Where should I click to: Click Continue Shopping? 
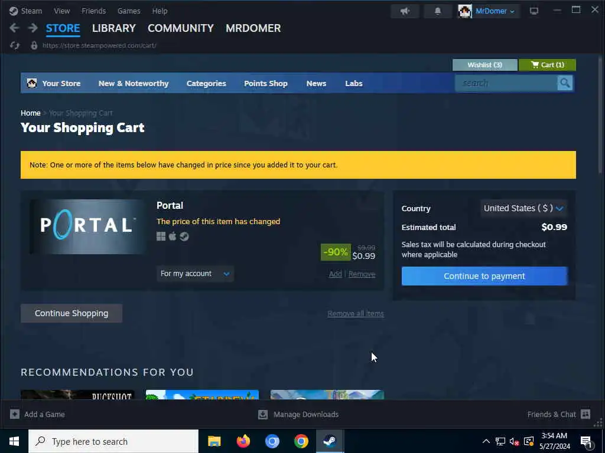(x=71, y=313)
